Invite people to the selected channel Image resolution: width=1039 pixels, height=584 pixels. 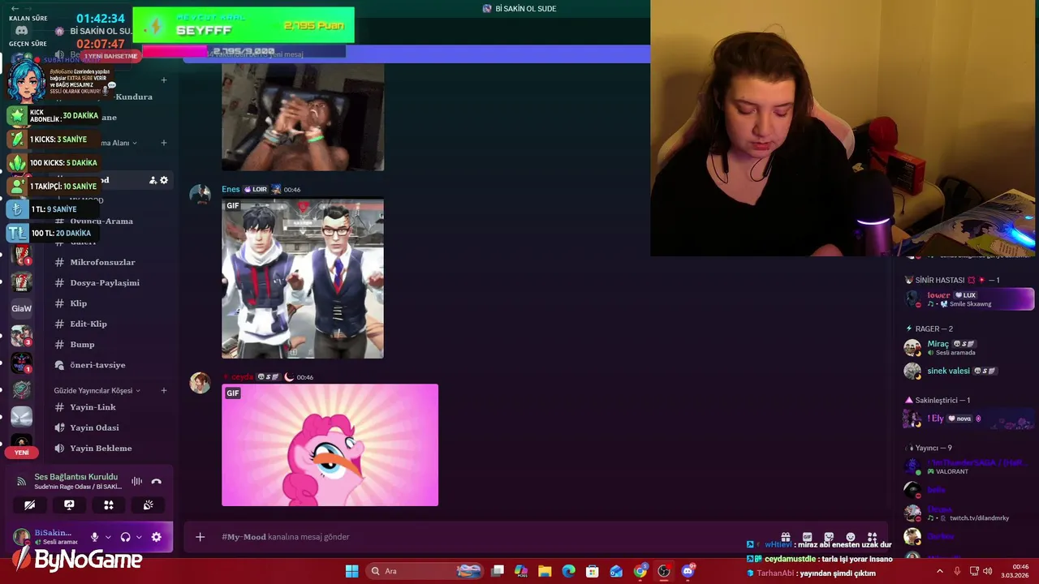click(x=153, y=180)
